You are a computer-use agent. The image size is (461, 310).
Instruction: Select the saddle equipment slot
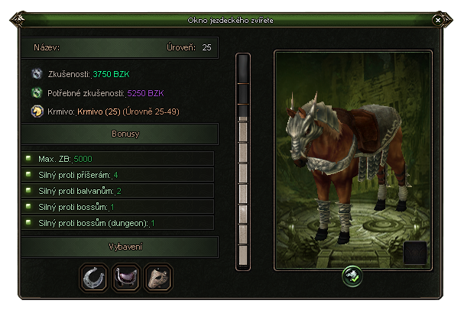pos(126,277)
